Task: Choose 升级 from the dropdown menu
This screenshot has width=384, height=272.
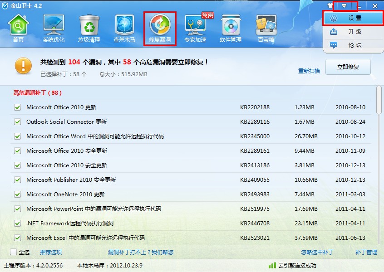Action: (x=353, y=32)
